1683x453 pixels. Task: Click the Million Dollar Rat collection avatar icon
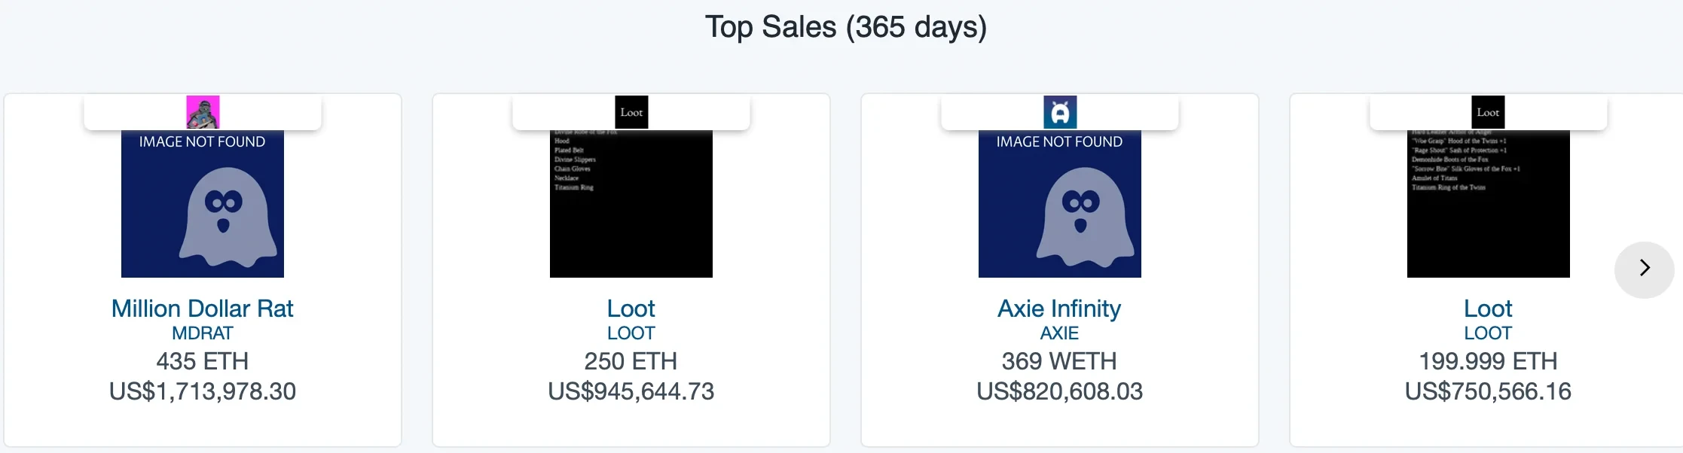[x=203, y=112]
